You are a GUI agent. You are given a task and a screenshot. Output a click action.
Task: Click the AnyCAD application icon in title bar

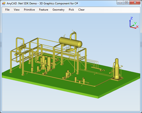[x=4, y=3]
